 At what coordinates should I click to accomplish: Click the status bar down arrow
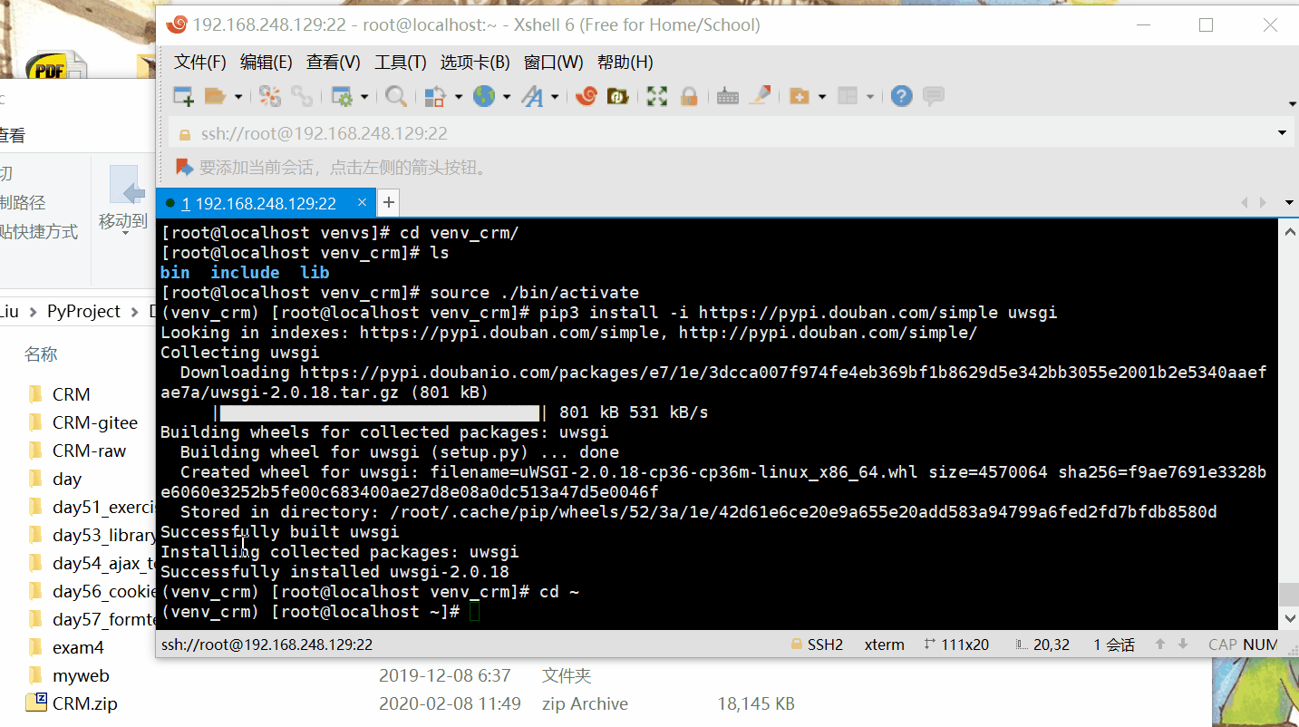coord(1182,645)
